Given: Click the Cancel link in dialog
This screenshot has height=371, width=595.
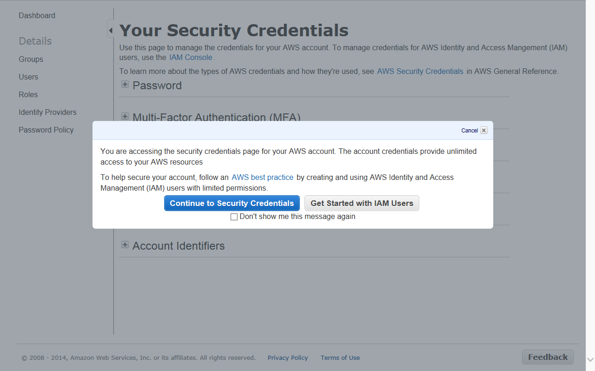Looking at the screenshot, I should [469, 131].
